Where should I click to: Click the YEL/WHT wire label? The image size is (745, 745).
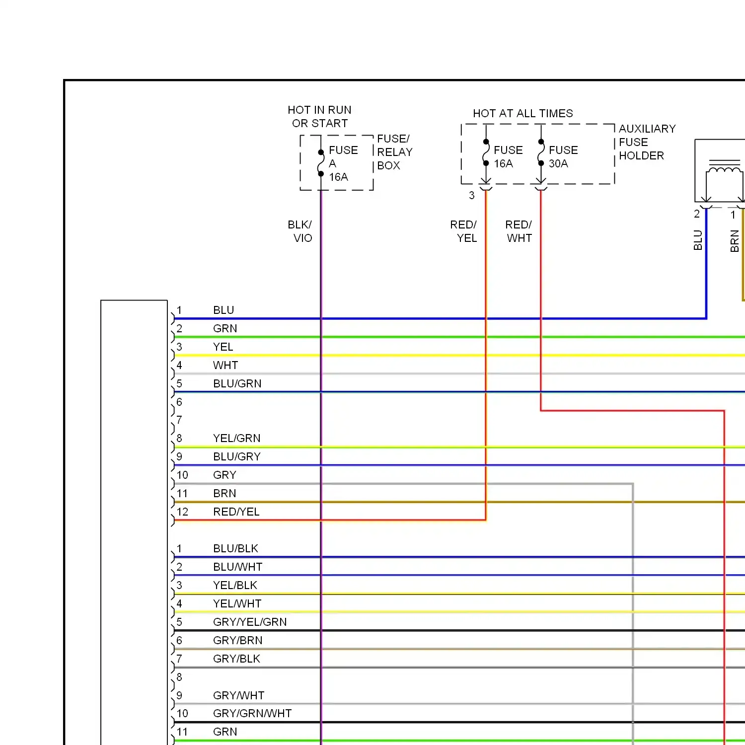coord(237,603)
